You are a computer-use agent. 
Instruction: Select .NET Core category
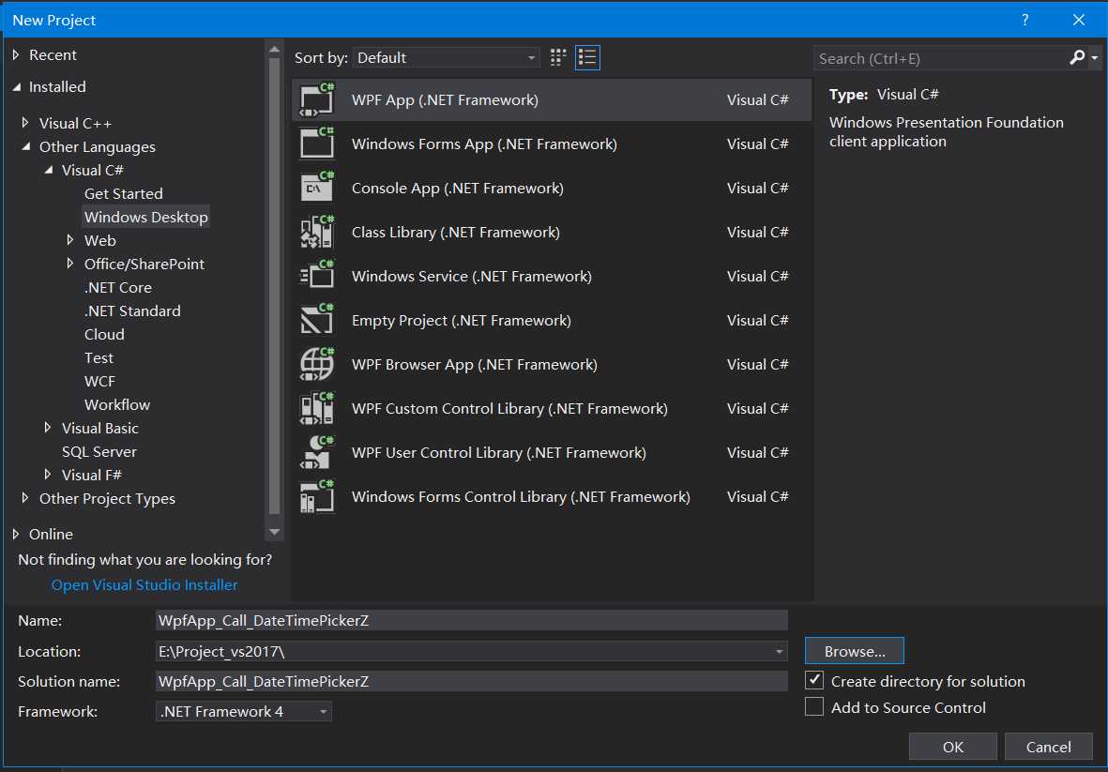(118, 287)
